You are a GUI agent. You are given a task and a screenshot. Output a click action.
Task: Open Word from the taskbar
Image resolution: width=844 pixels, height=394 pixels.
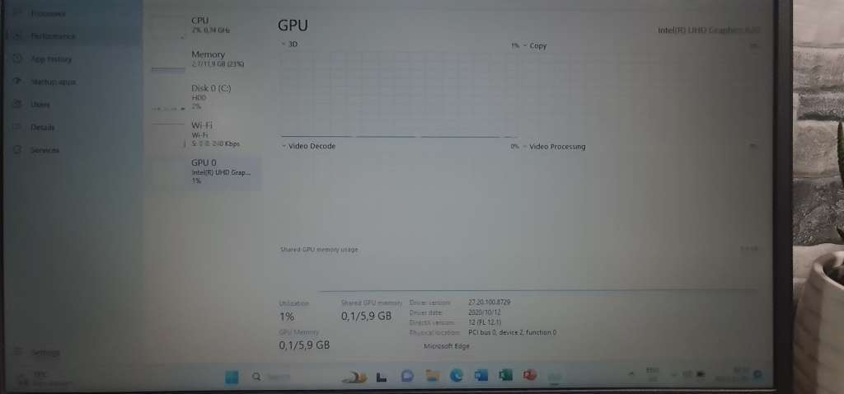point(481,376)
